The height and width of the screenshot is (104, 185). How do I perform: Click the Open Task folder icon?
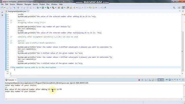pos(71,8)
